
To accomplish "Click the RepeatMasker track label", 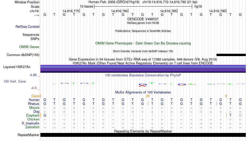I will pos(28,135).
